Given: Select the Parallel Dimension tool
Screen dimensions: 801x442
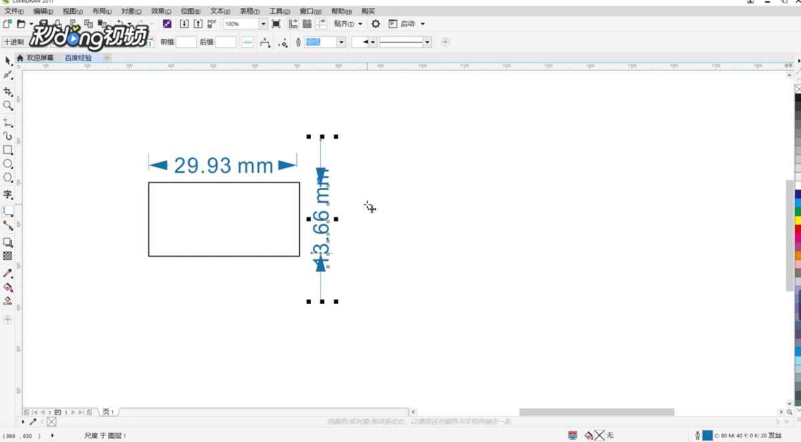Looking at the screenshot, I should [x=8, y=211].
